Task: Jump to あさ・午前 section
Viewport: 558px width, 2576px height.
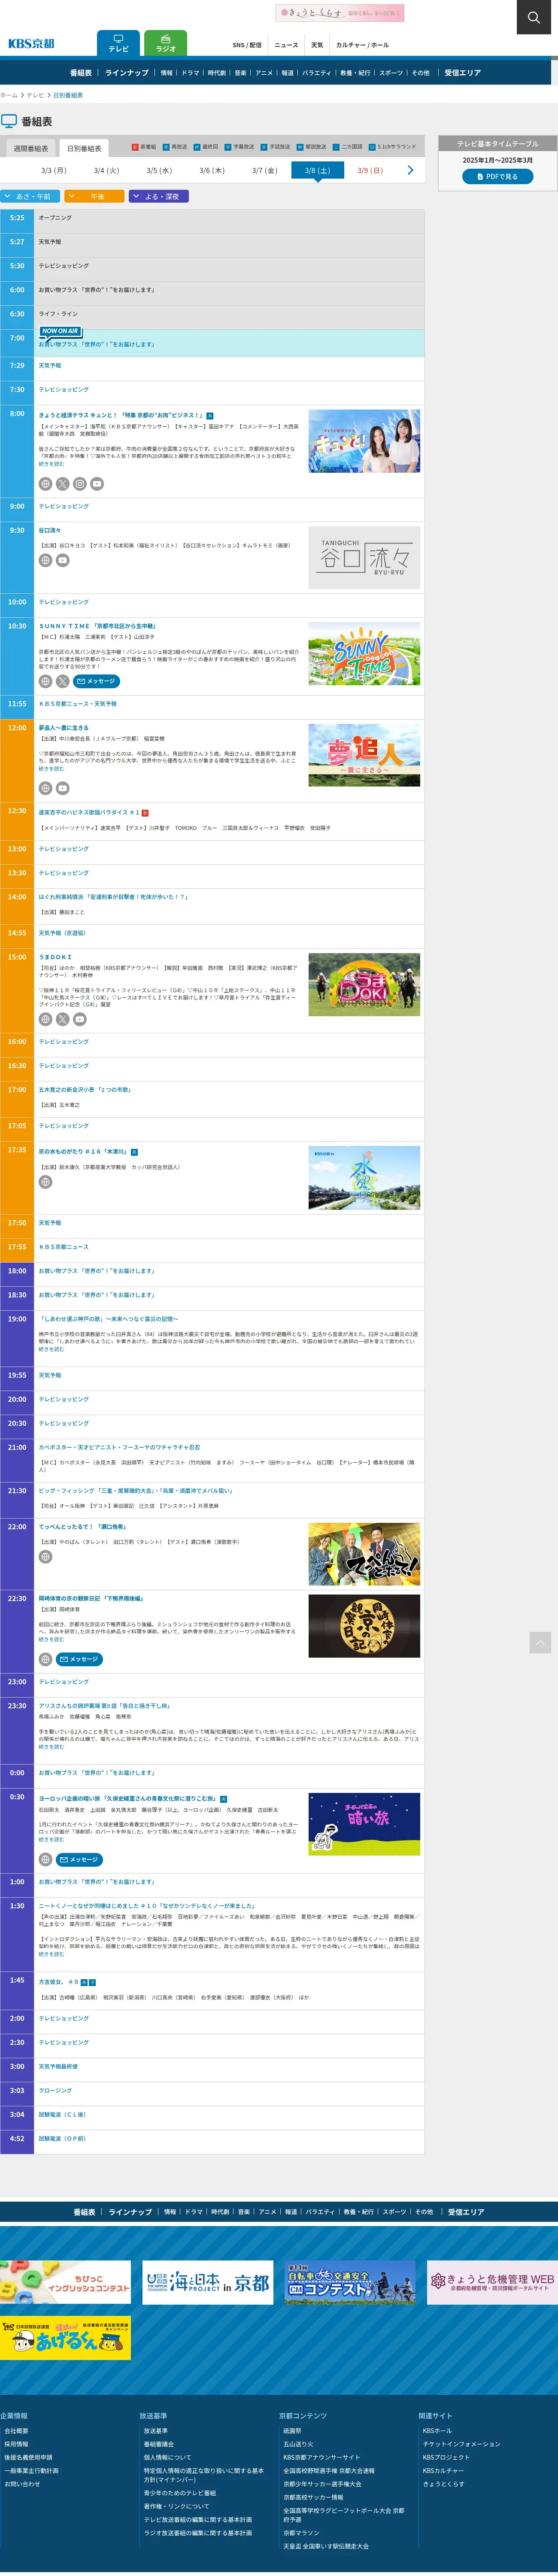Action: tap(31, 197)
